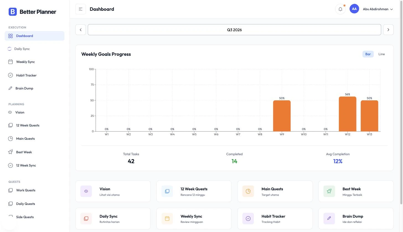
Task: Switch chart view to Bar
Action: point(368,54)
